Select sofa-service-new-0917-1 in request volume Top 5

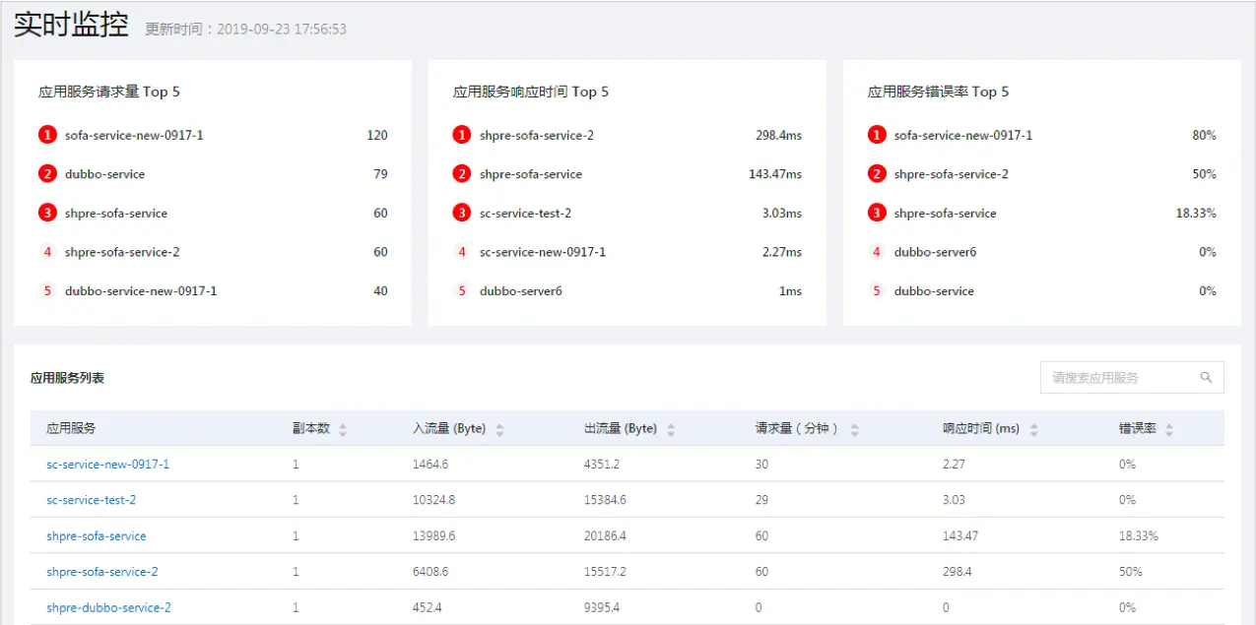[134, 135]
